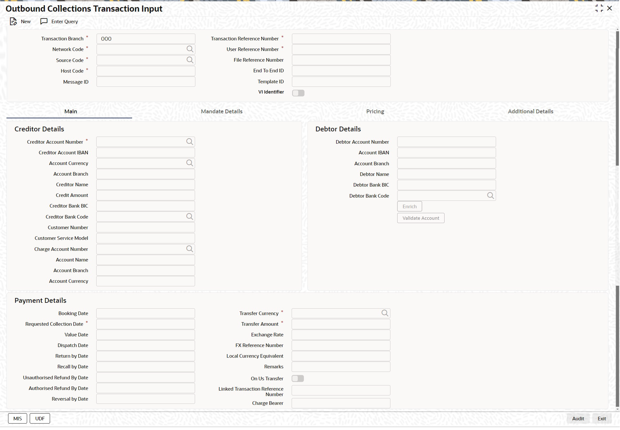
Task: Click Transfer Currency lookup search icon
Action: pos(385,313)
